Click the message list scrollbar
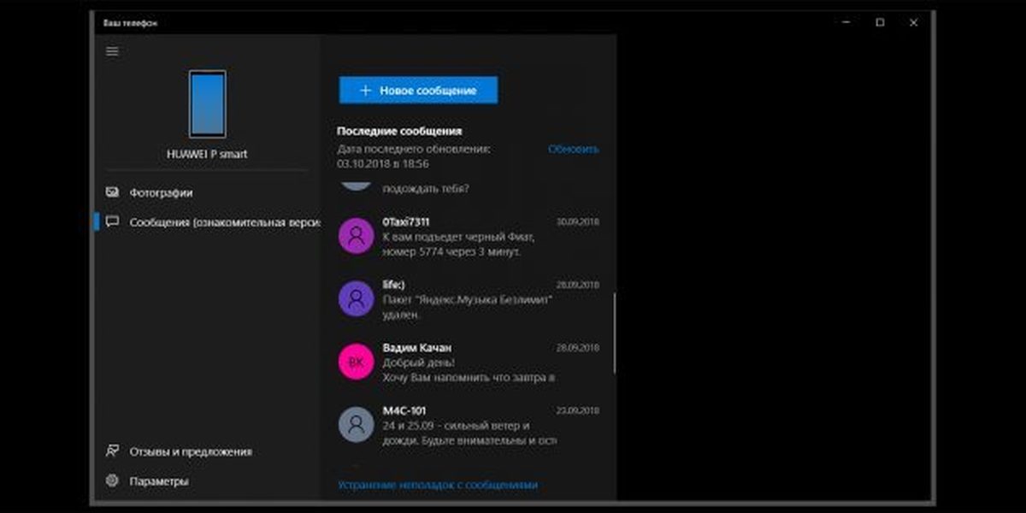The height and width of the screenshot is (513, 1026). point(615,333)
